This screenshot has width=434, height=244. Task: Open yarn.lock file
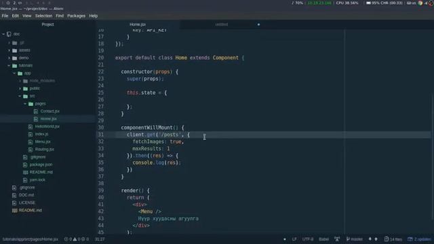click(37, 180)
